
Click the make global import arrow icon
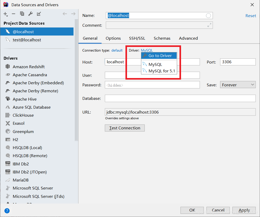(x=39, y=14)
